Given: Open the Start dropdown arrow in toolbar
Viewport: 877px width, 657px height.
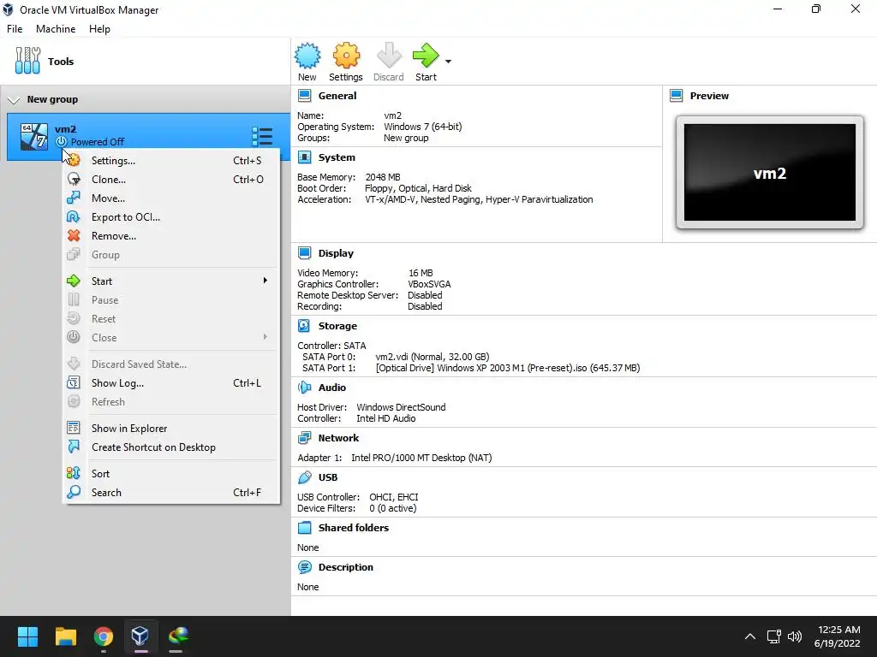Looking at the screenshot, I should pos(448,62).
